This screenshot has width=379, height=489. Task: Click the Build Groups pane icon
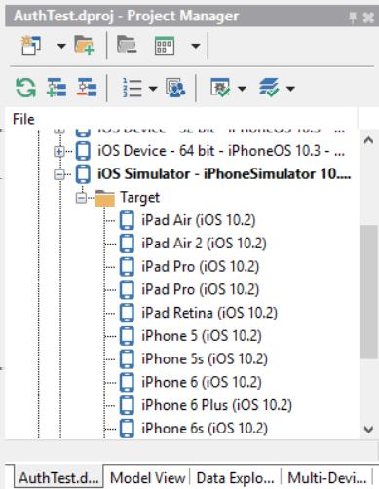(175, 88)
